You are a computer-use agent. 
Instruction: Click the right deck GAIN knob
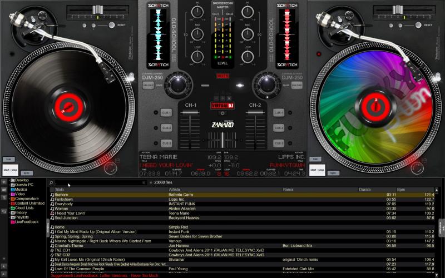[266, 85]
